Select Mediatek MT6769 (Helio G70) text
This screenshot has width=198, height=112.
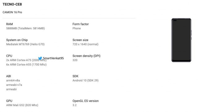point(25,44)
